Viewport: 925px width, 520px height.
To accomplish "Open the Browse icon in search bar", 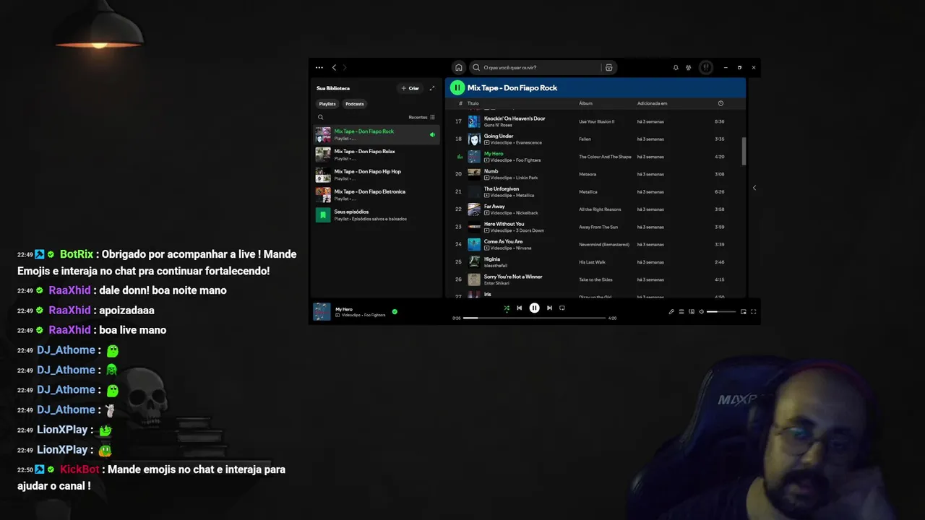I will [x=609, y=68].
